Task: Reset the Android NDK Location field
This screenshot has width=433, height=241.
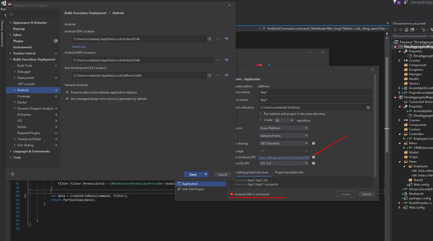Action: tap(226, 60)
